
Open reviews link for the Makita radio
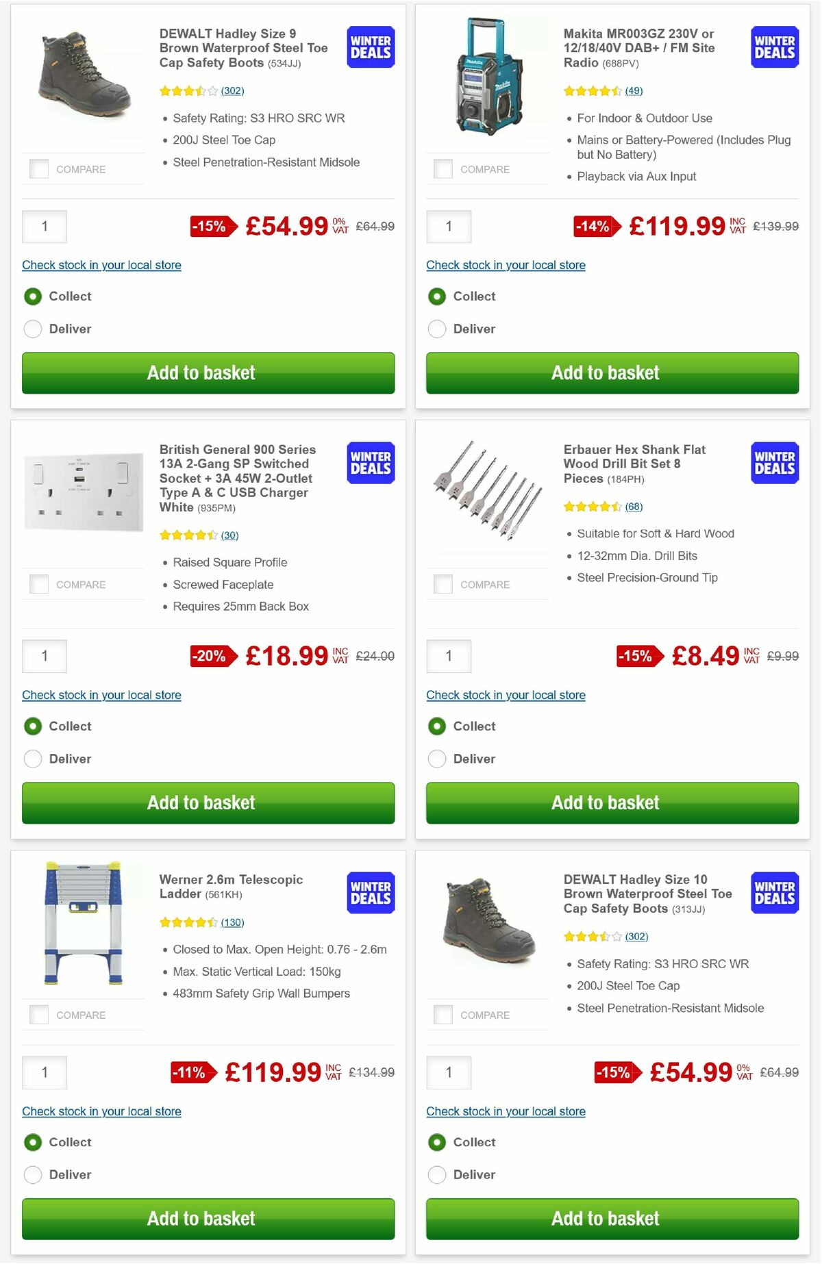coord(632,90)
